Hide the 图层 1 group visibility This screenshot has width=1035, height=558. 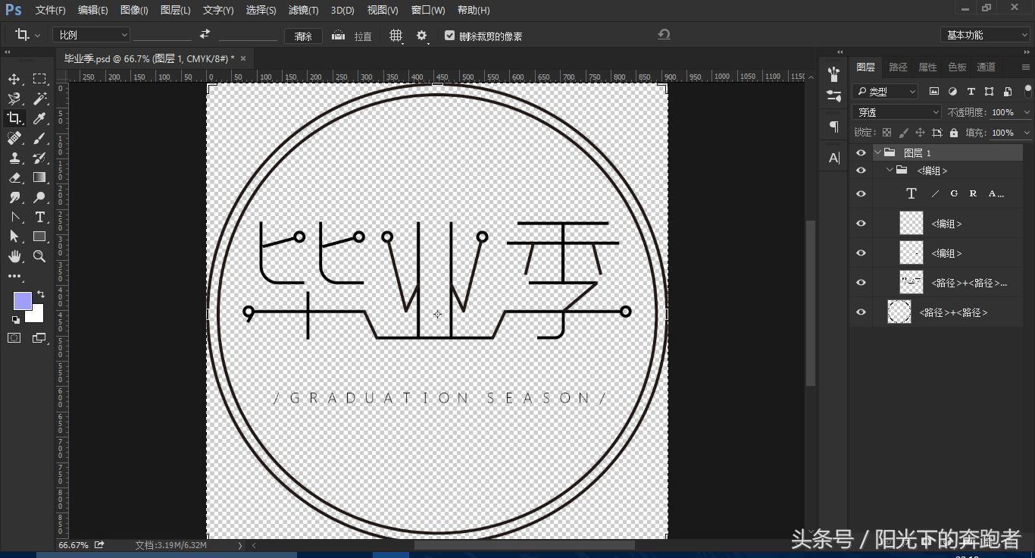[861, 152]
